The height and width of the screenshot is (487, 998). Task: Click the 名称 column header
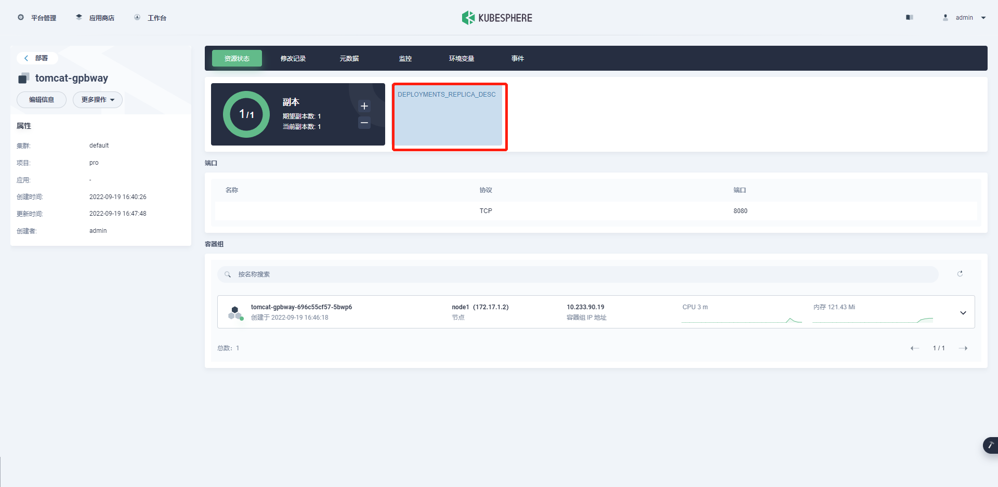click(x=232, y=190)
